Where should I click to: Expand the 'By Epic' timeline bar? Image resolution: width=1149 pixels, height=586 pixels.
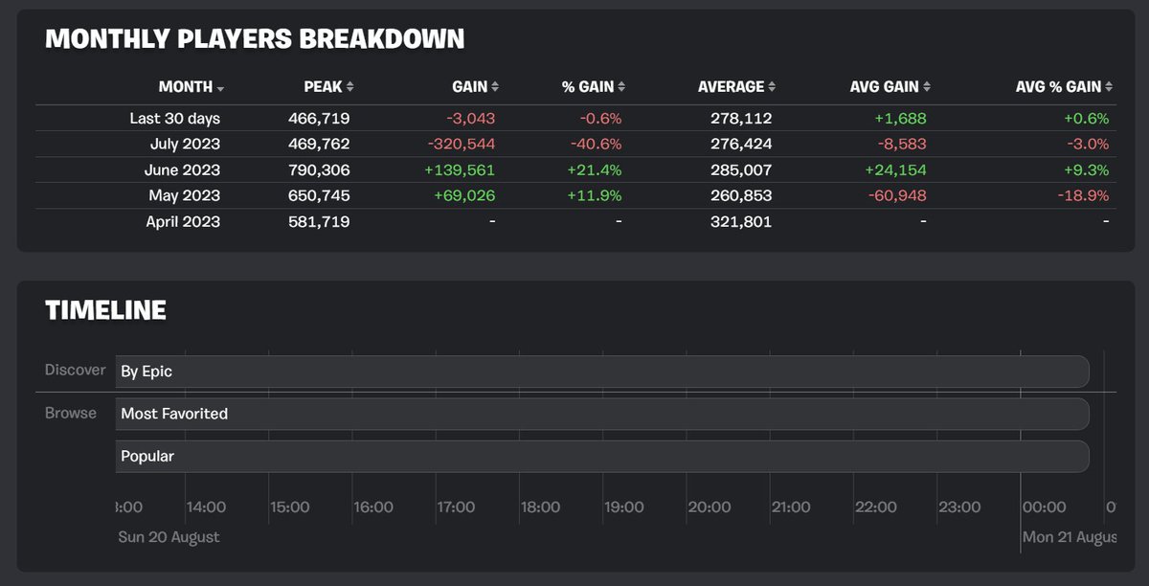point(601,371)
